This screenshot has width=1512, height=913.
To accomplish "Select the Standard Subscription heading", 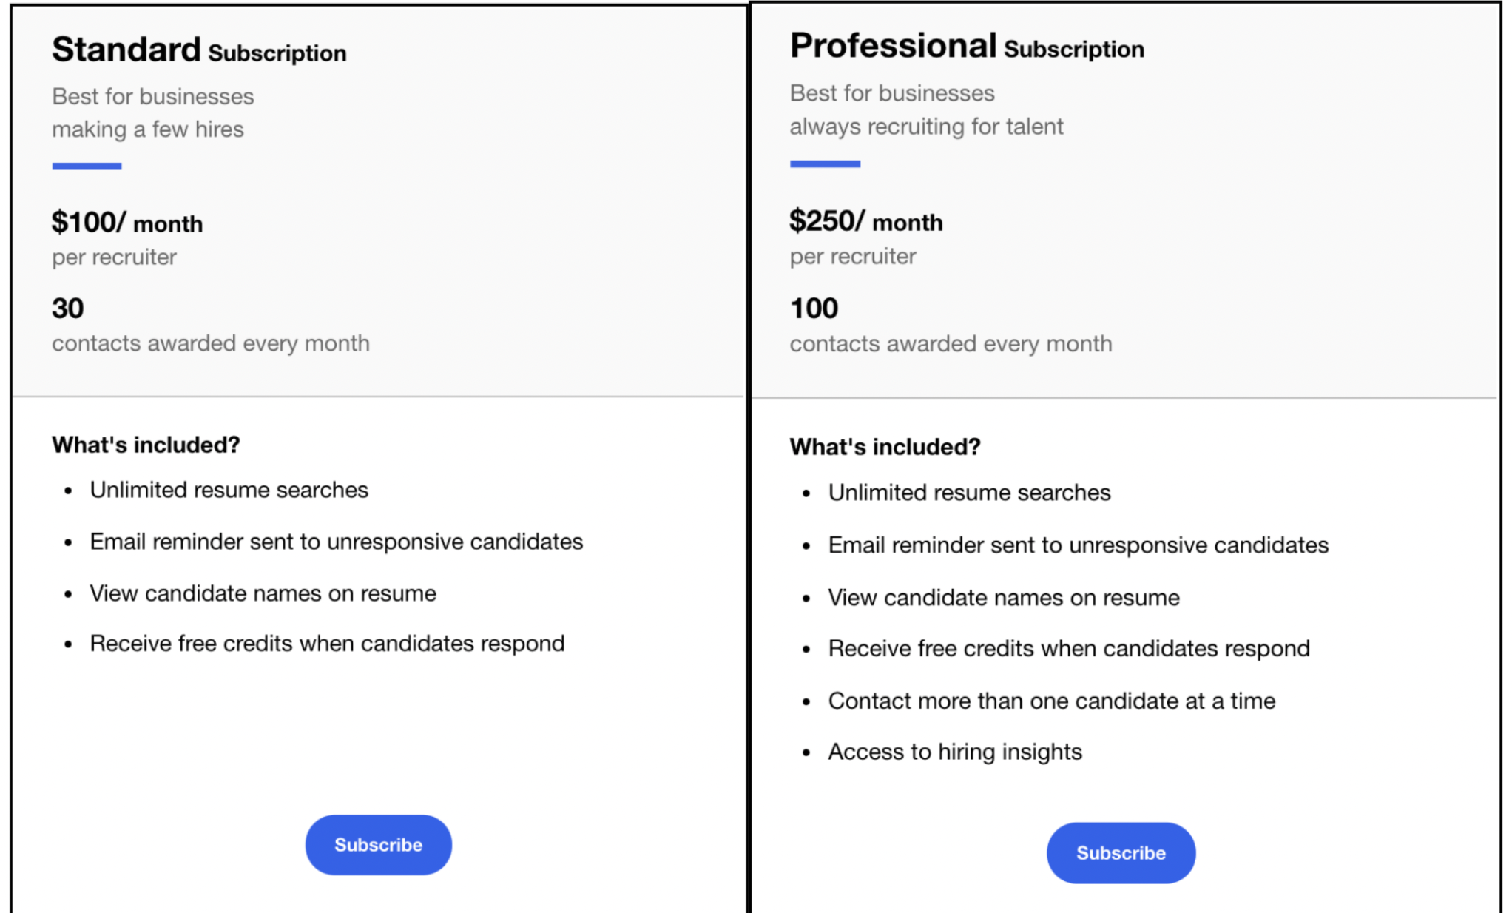I will [198, 50].
